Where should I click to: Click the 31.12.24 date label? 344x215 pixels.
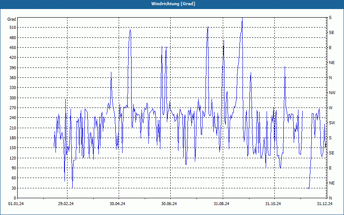click(x=325, y=204)
